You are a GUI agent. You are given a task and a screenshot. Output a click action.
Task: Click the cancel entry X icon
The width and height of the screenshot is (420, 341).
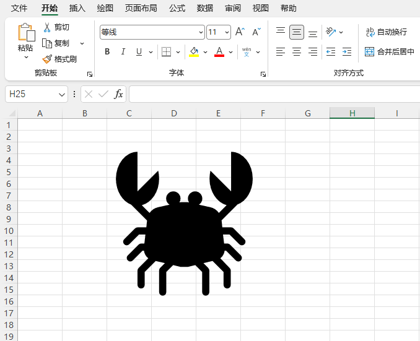(89, 94)
